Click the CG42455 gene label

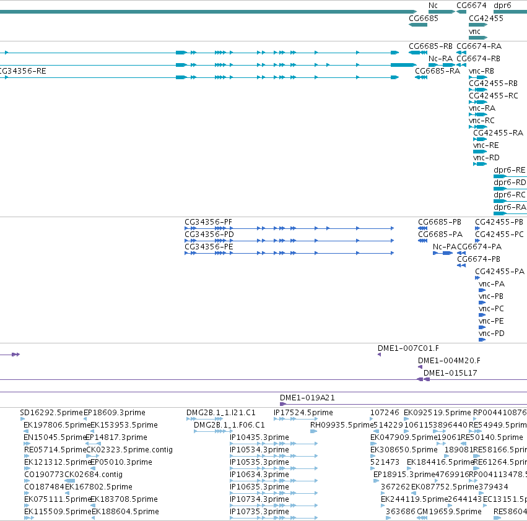pyautogui.click(x=486, y=18)
